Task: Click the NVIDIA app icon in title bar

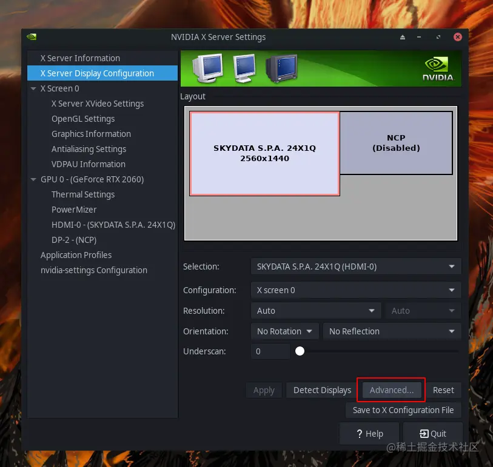Action: (32, 37)
